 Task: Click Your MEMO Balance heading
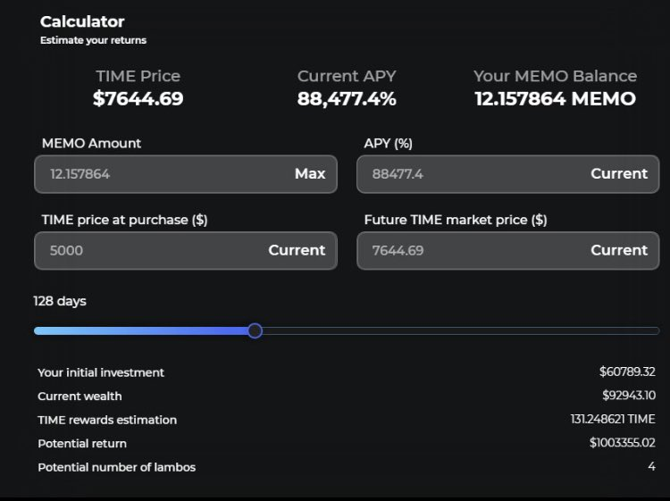[x=555, y=76]
